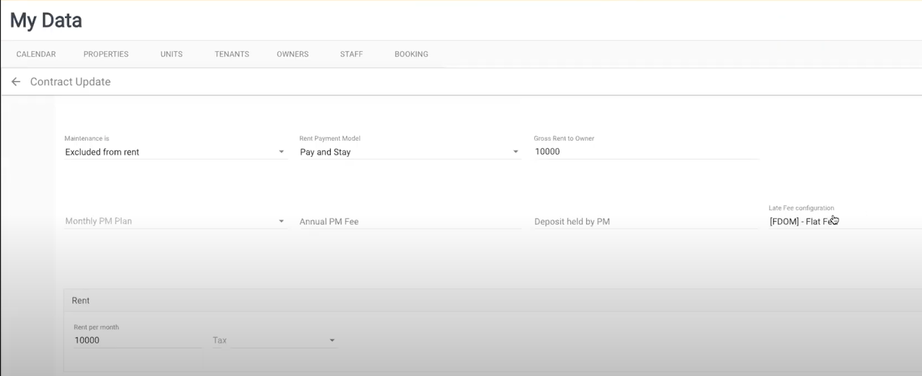The height and width of the screenshot is (376, 922).
Task: Open the Calendar tab
Action: (36, 54)
